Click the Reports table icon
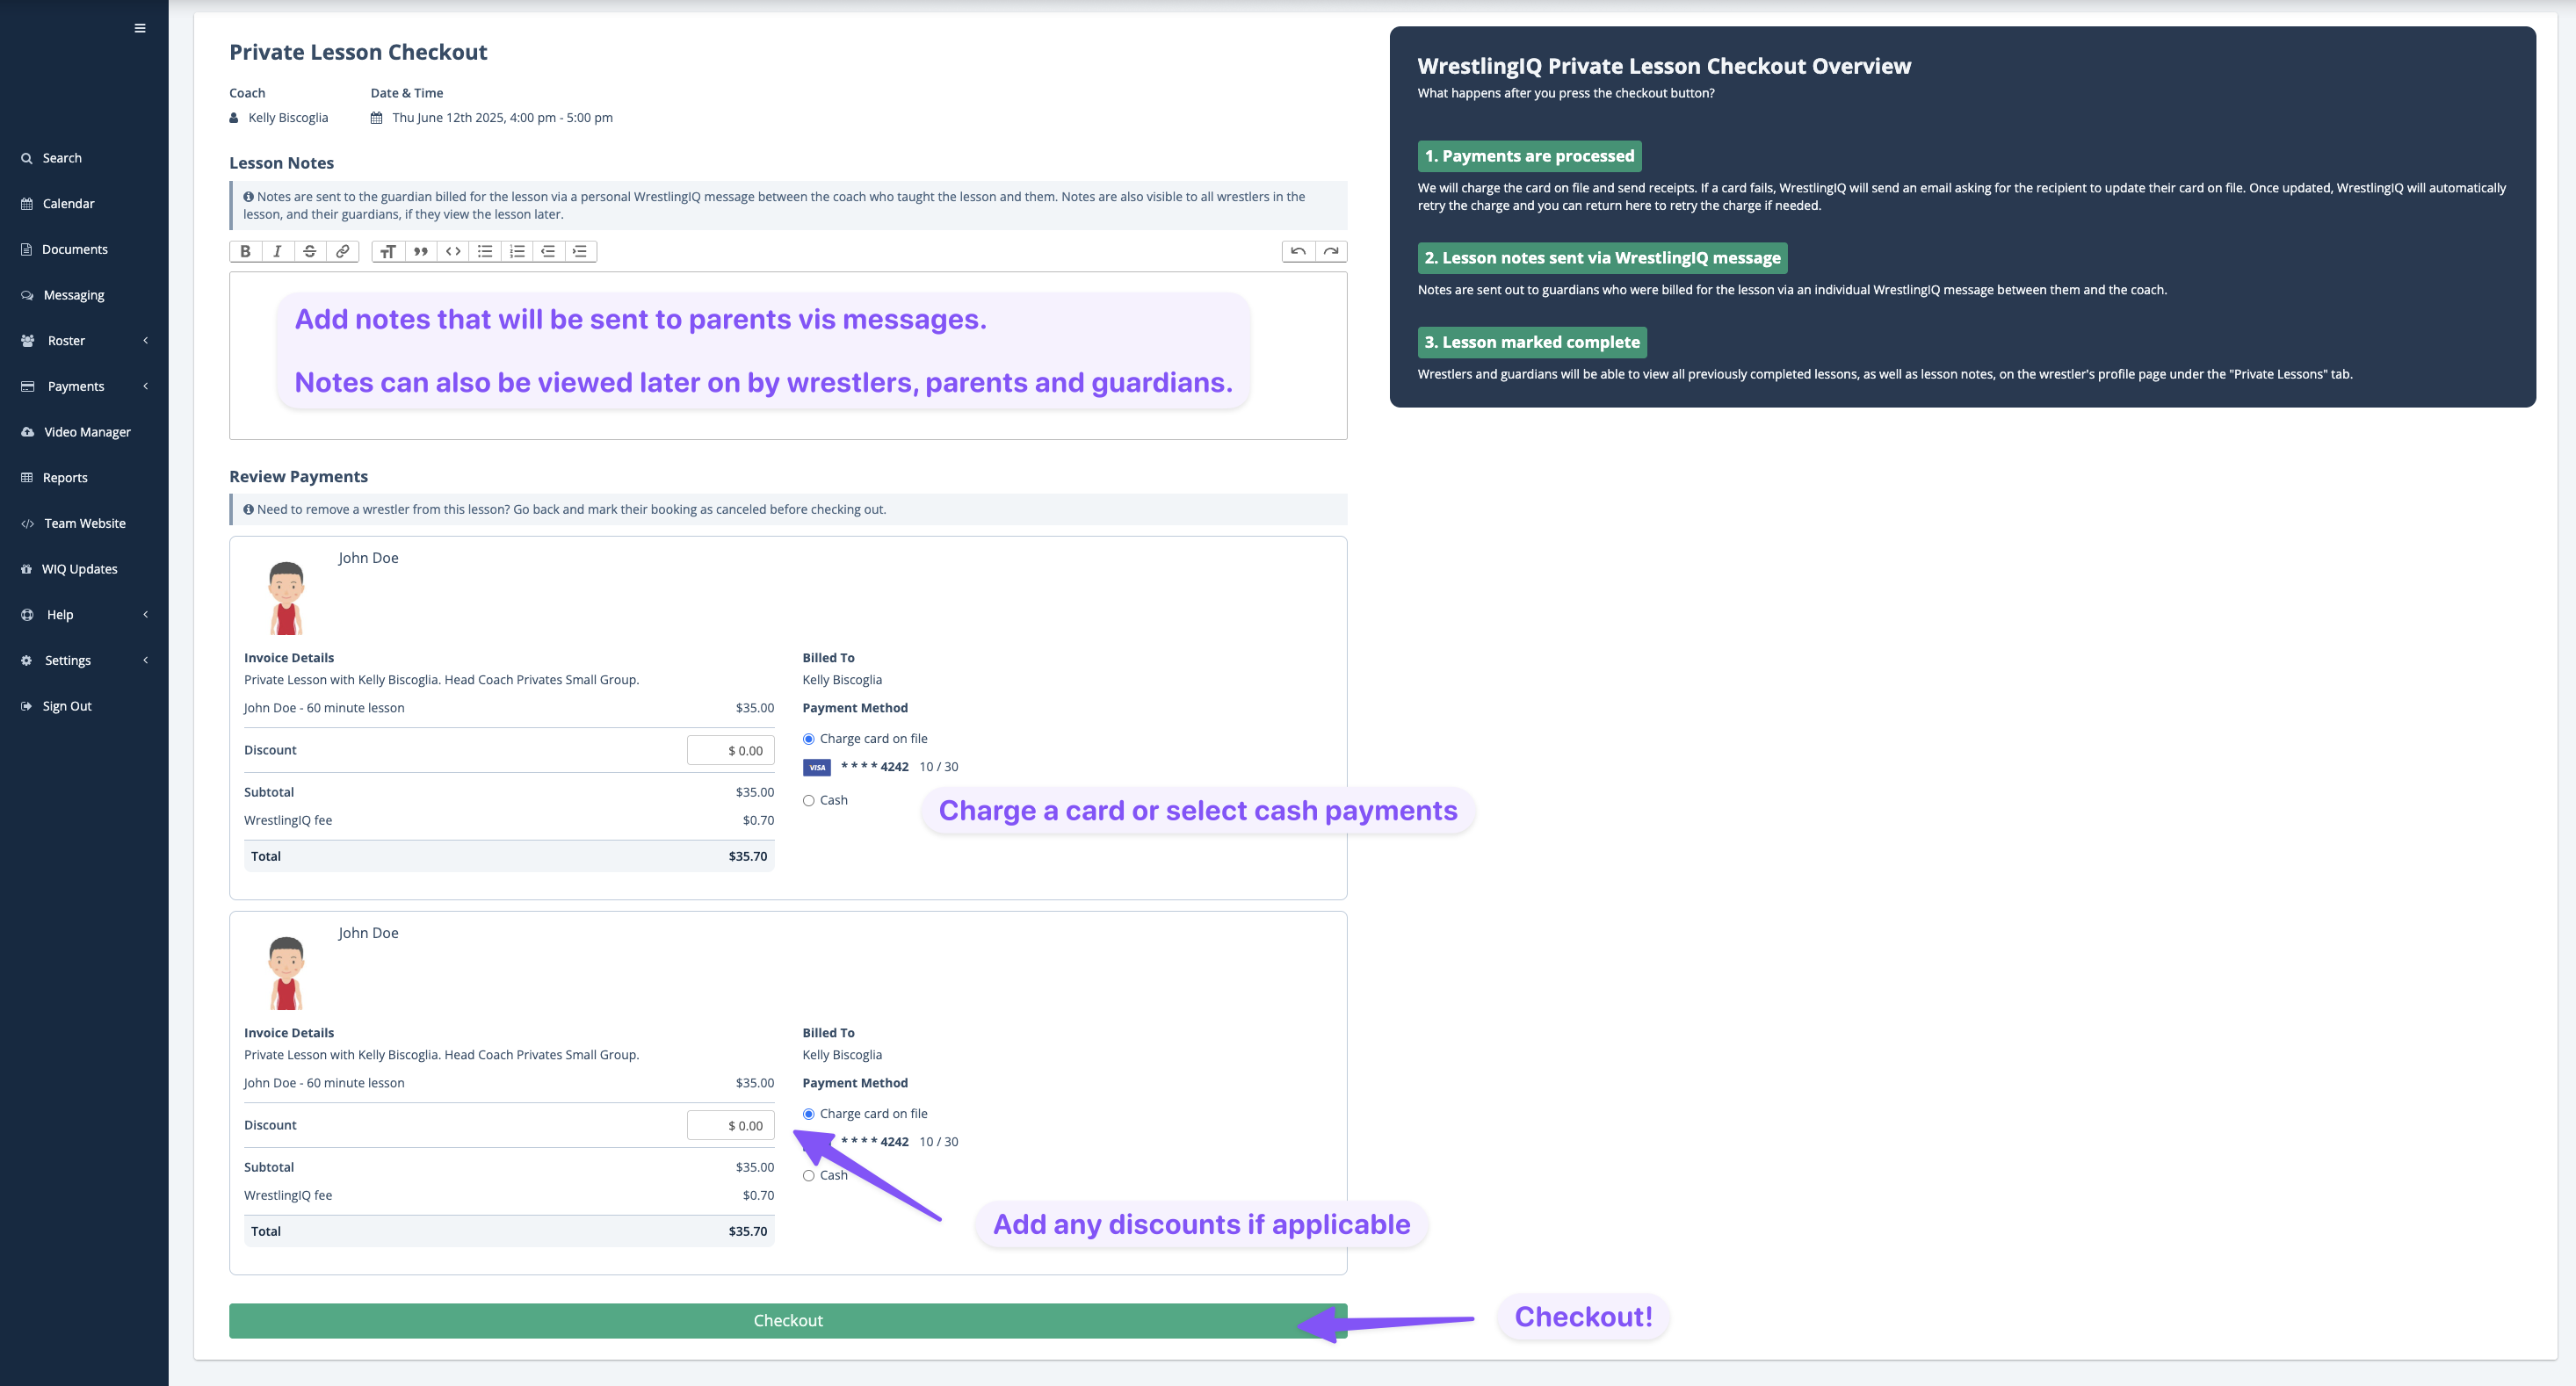The height and width of the screenshot is (1386, 2576). tap(27, 478)
